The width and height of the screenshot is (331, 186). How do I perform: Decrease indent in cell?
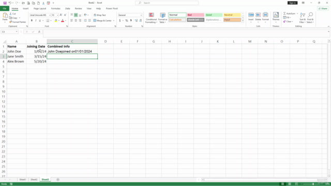(x=85, y=21)
